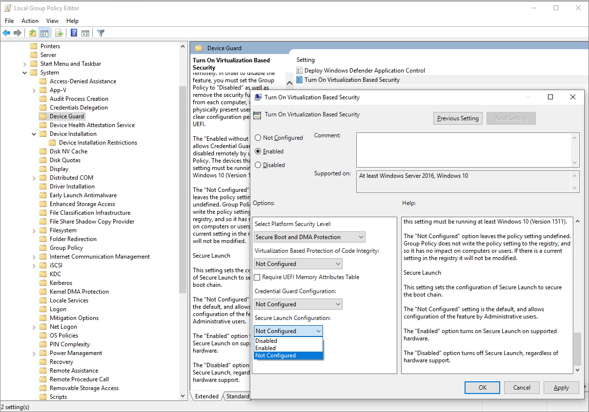Click the Up one level folder icon

point(32,33)
